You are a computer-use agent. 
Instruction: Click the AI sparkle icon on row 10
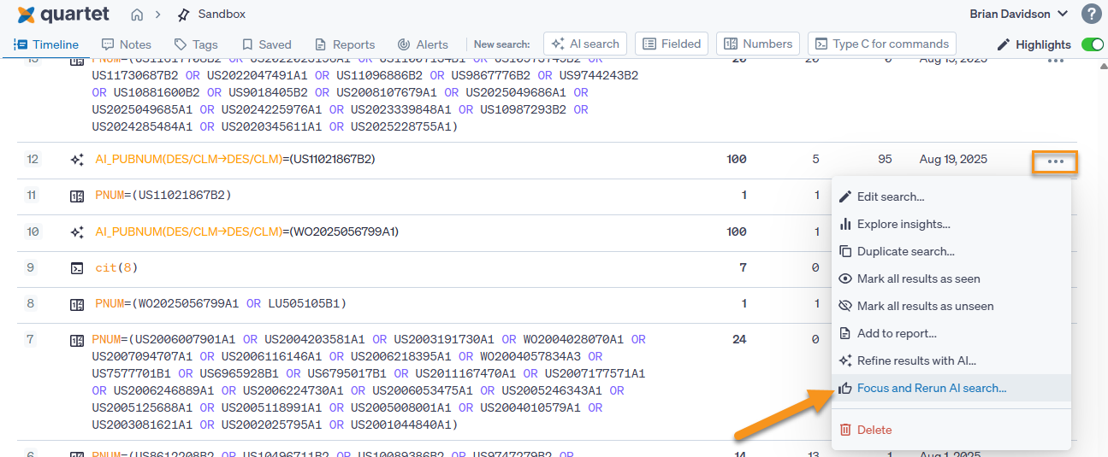coord(77,231)
